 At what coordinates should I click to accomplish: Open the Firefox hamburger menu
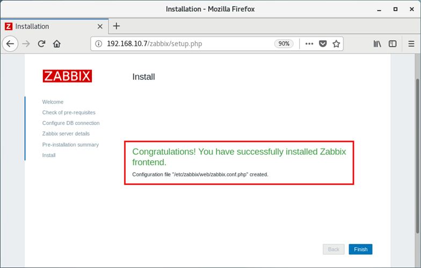coord(411,44)
